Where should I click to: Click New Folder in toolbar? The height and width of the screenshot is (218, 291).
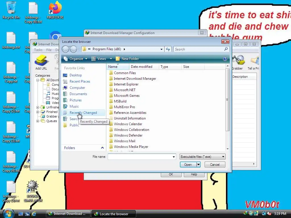(127, 59)
